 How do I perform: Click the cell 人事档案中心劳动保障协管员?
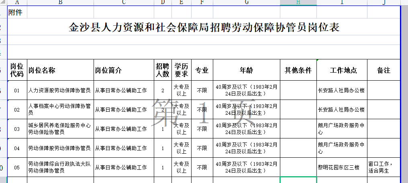60,110
